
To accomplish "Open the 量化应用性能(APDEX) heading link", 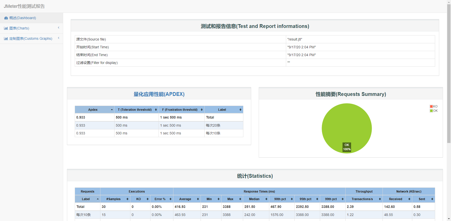I will (x=159, y=94).
